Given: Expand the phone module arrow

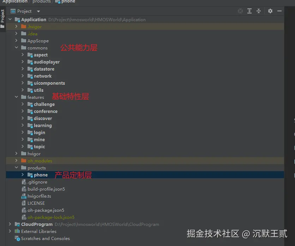Looking at the screenshot, I should (23, 175).
